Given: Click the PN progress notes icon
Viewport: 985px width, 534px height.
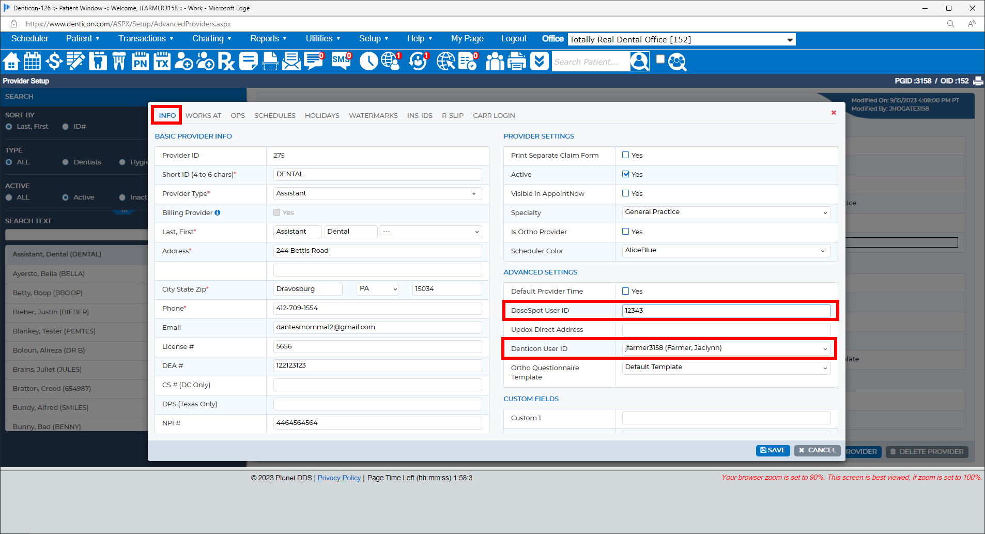Looking at the screenshot, I should point(140,62).
